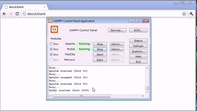Screen dimensions: 197x111
Task: Click the log horizontal scroll left arrow
Action: coord(50,96)
